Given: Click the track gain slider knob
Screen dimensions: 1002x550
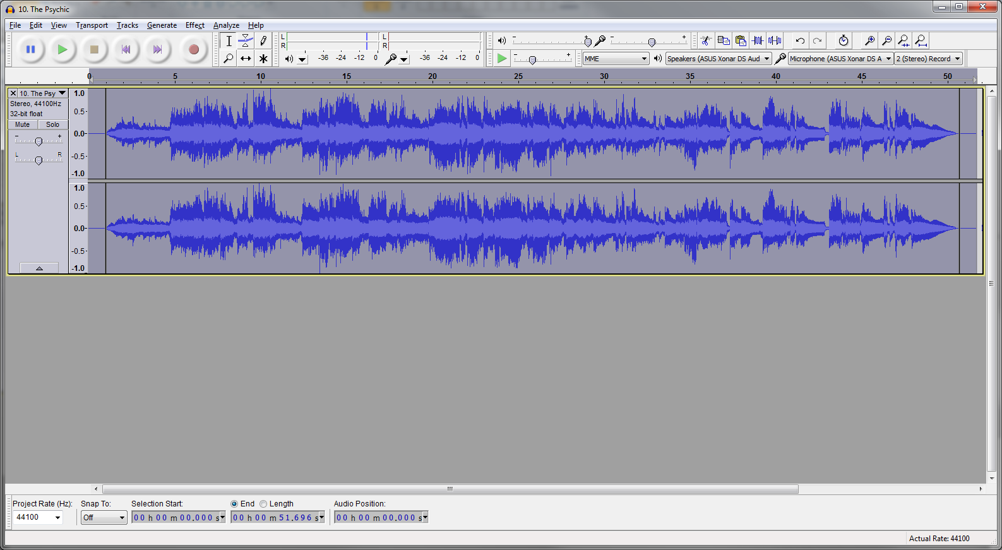Looking at the screenshot, I should pyautogui.click(x=39, y=141).
